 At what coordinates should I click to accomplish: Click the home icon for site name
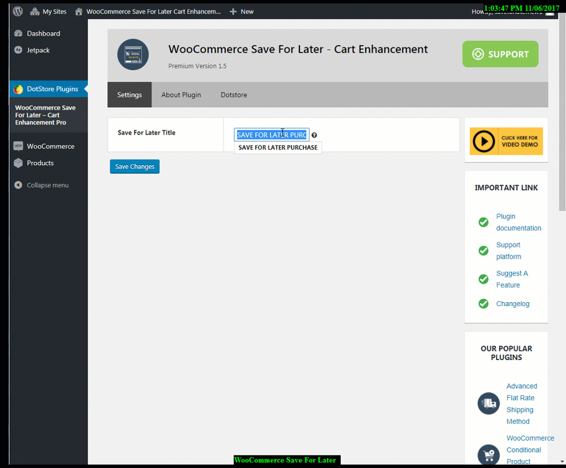(79, 11)
